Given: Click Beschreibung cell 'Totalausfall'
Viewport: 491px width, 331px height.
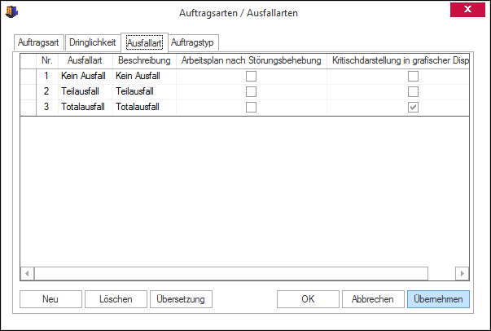Looking at the screenshot, I should [x=144, y=108].
